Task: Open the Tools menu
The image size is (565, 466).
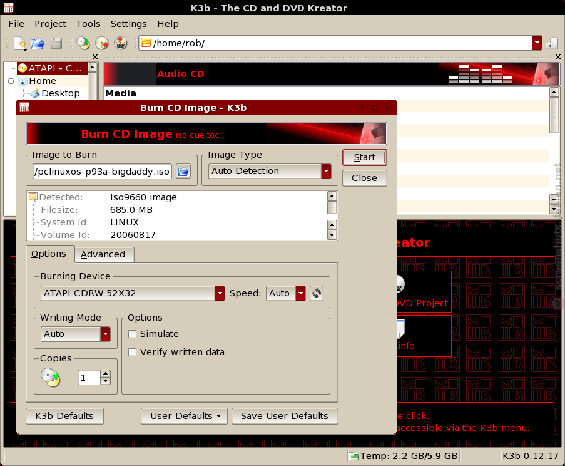Action: pos(88,24)
